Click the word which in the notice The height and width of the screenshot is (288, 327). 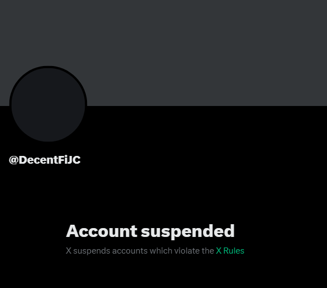161,251
